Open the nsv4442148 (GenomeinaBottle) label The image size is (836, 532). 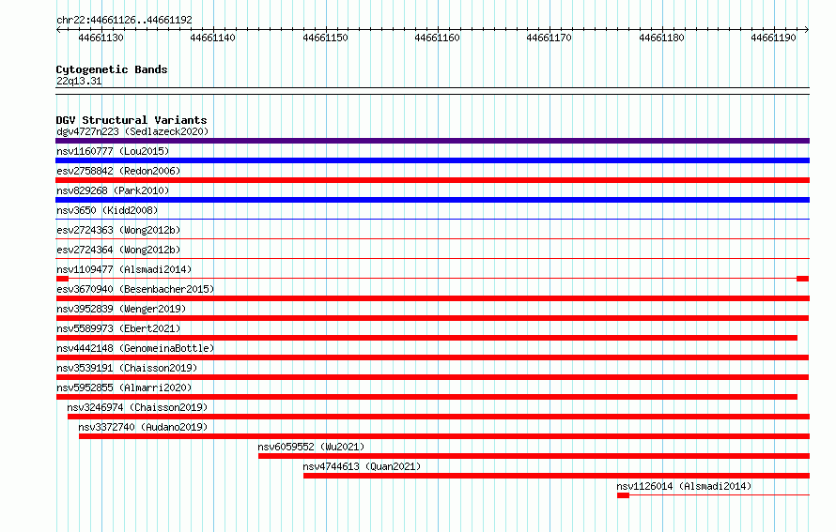[135, 348]
